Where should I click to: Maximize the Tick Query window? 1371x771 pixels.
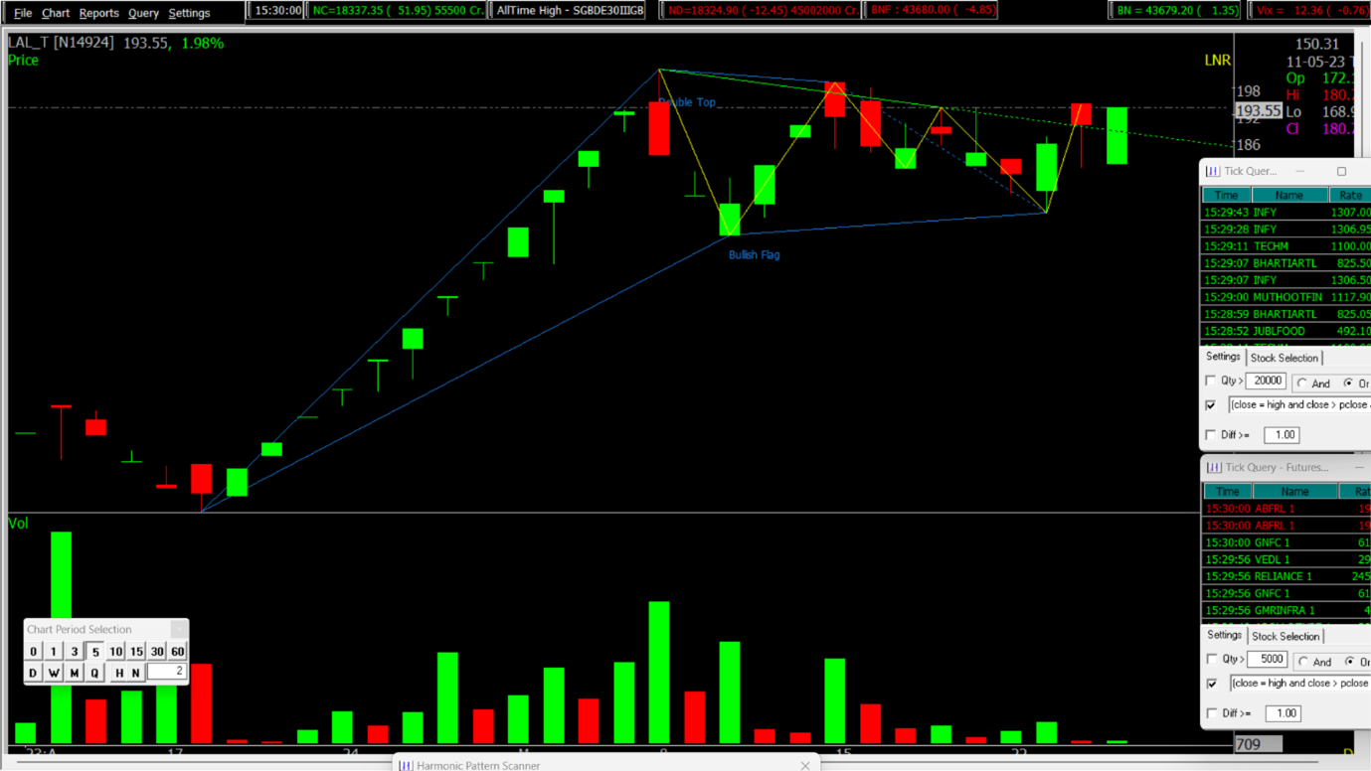pos(1341,171)
